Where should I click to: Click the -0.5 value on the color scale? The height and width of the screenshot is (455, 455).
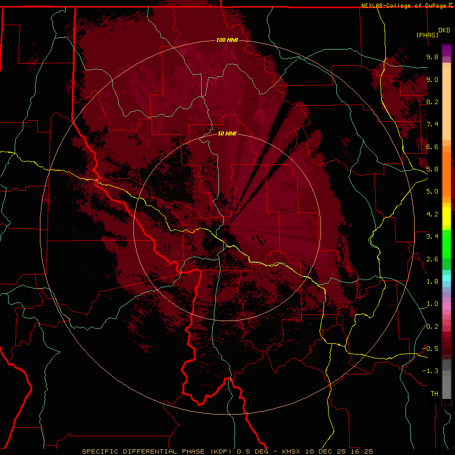point(431,349)
